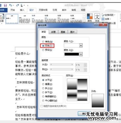The width and height of the screenshot is (121, 123).
Task: Select 斜下(D) shading style
Action: pyautogui.click(x=47, y=92)
